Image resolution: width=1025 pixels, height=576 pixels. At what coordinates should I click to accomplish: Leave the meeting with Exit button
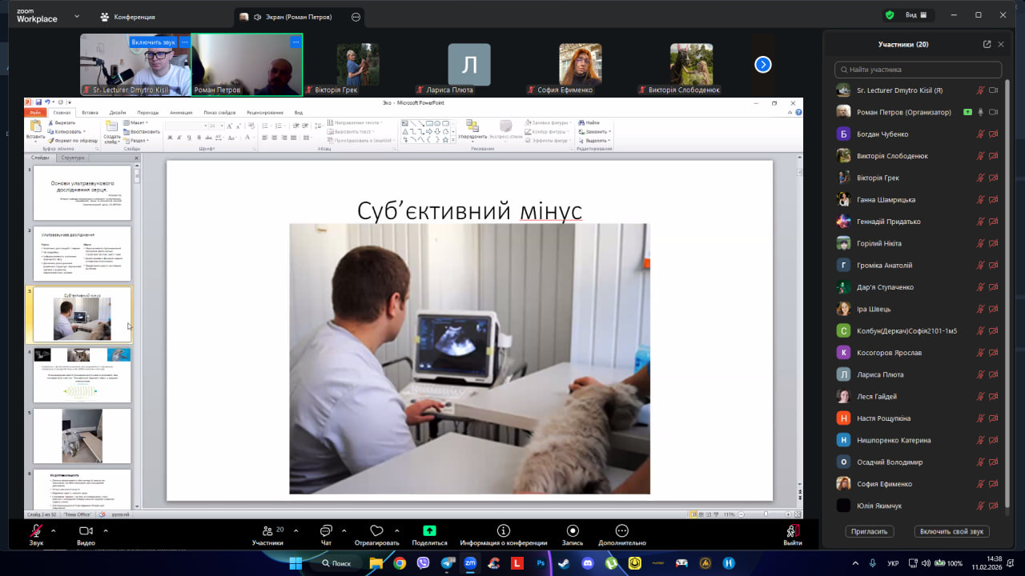click(792, 533)
